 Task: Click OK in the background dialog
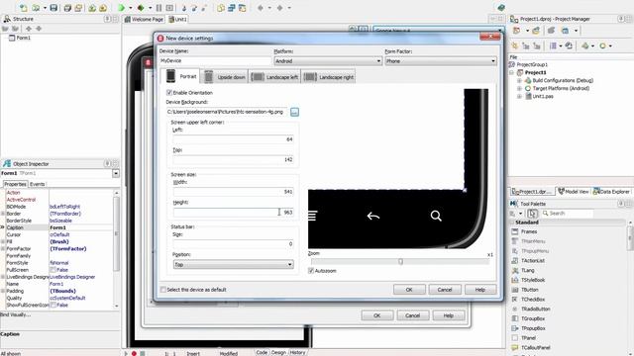(376, 315)
